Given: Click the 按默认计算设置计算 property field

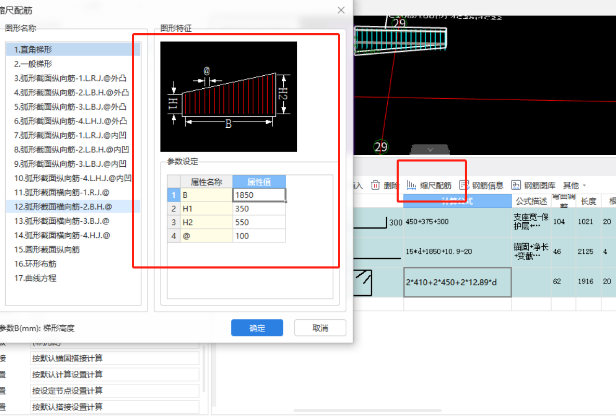Looking at the screenshot, I should 115,374.
